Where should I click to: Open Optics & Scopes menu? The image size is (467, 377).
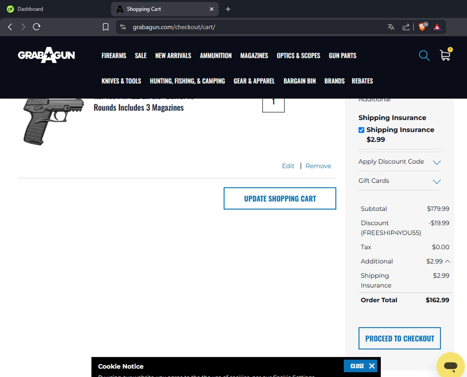click(298, 55)
